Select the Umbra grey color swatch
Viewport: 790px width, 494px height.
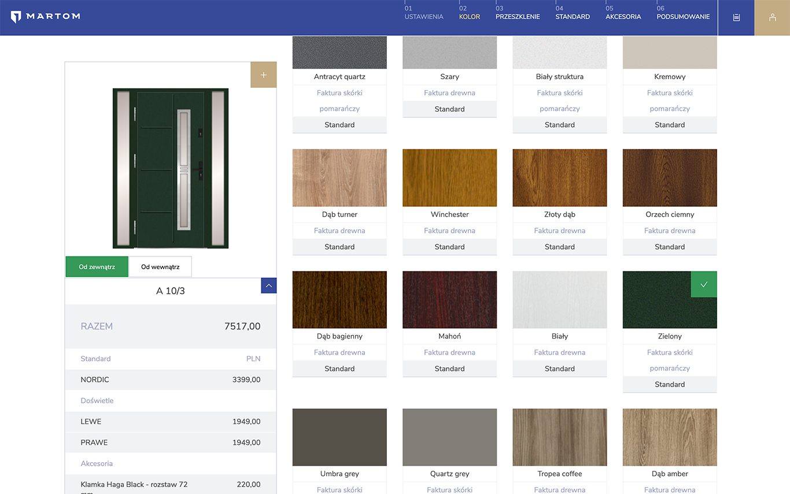coord(339,437)
